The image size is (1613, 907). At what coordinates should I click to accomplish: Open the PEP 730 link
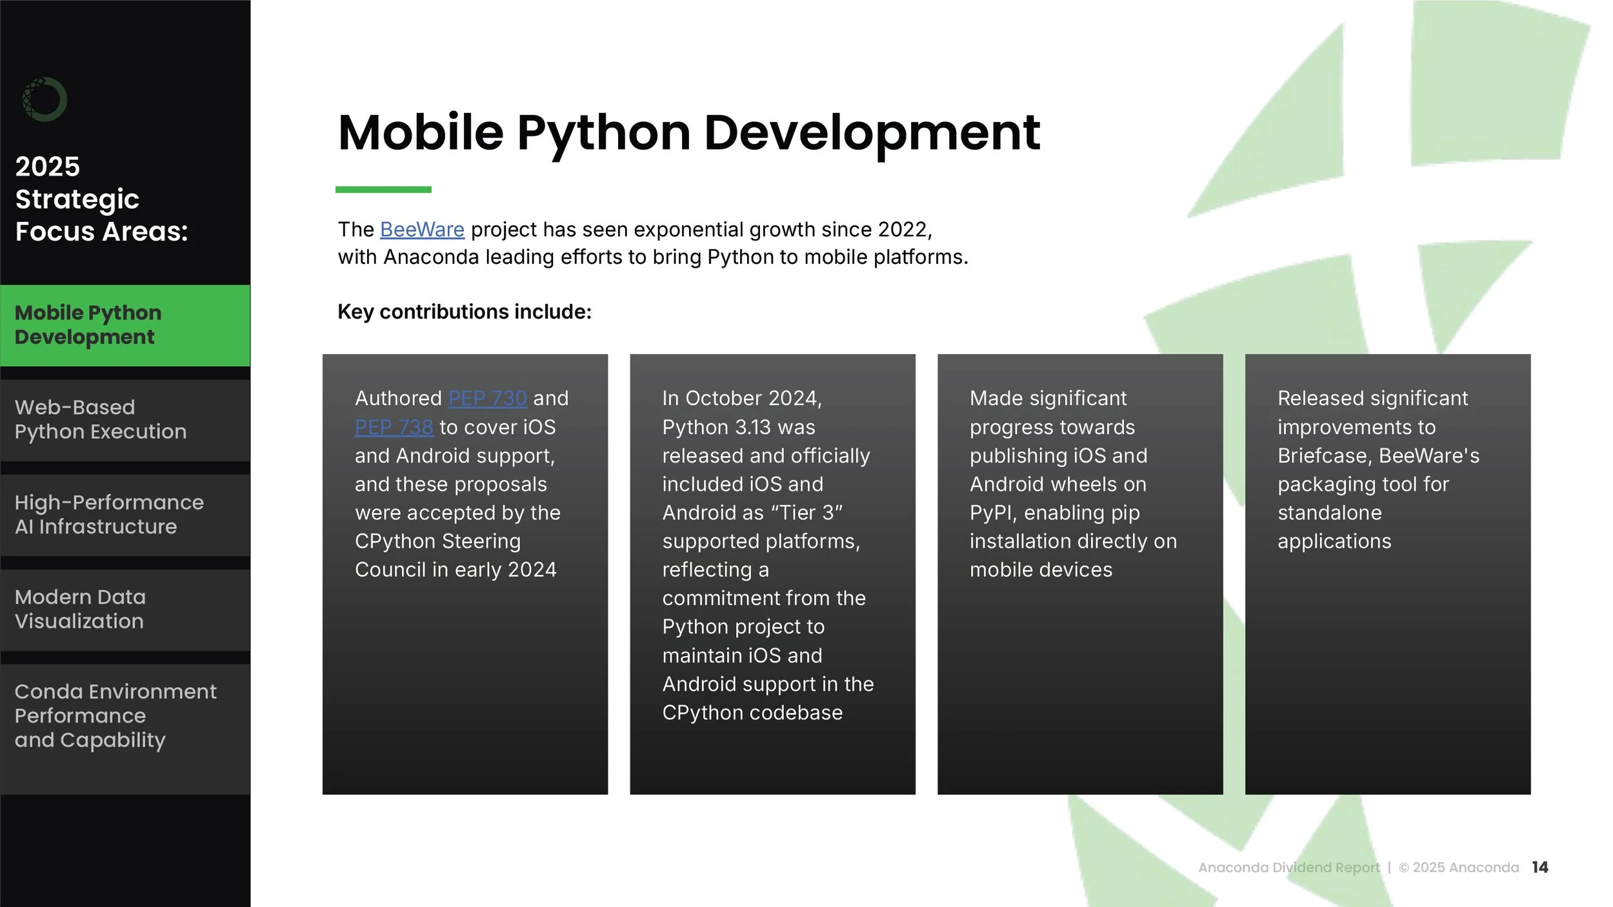pos(487,398)
